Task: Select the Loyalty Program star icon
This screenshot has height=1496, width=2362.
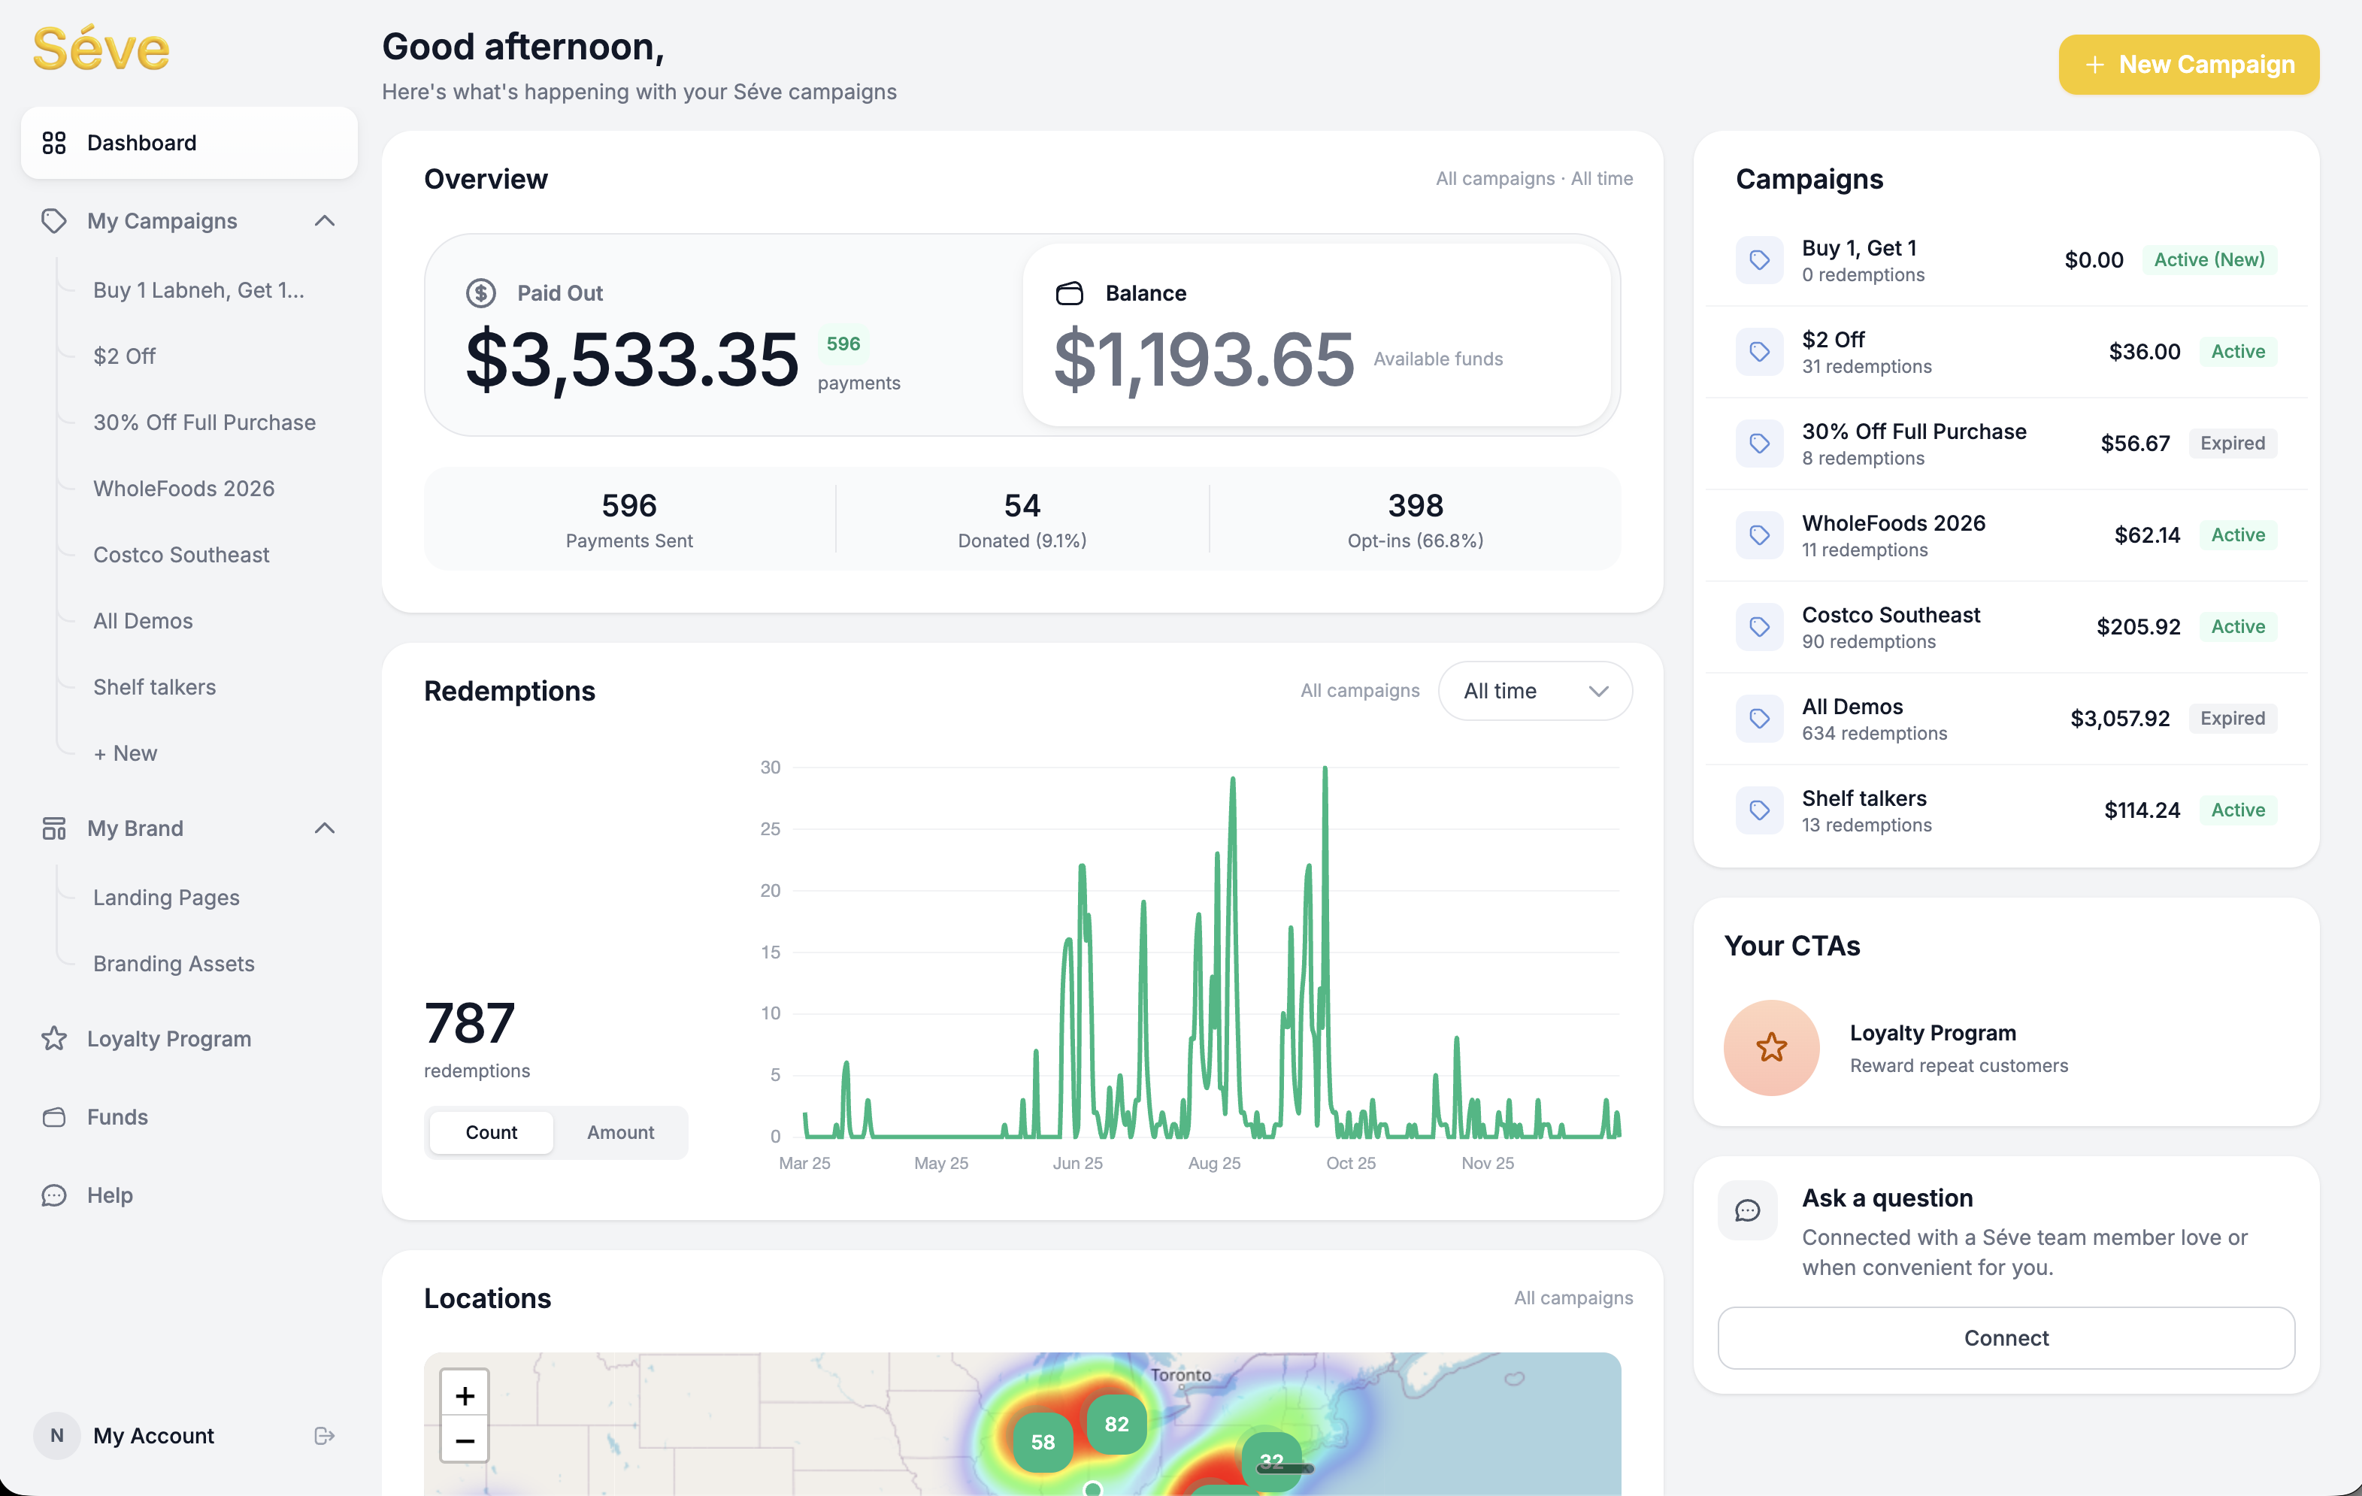Action: pos(55,1038)
